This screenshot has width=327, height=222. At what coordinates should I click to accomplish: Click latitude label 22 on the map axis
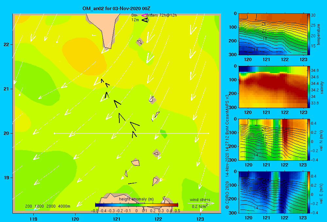tap(7, 45)
